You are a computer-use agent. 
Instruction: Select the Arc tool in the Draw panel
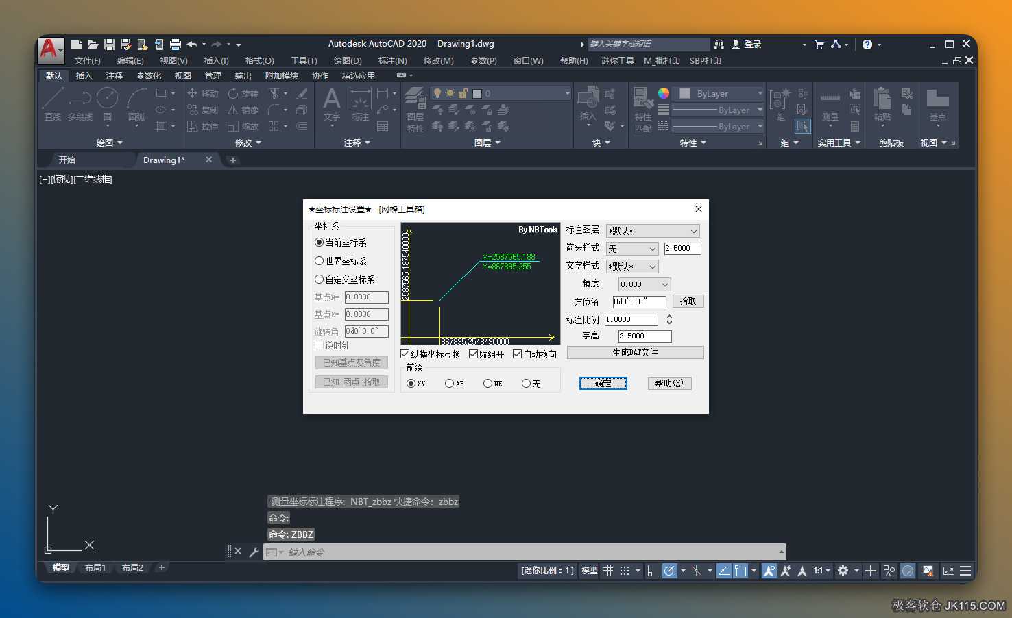tap(136, 104)
